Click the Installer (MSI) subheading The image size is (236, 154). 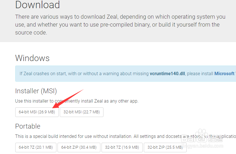(36, 91)
